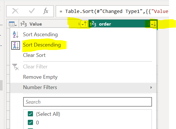176x129 pixels.
Task: Focus the Search values box
Action: pos(87,102)
